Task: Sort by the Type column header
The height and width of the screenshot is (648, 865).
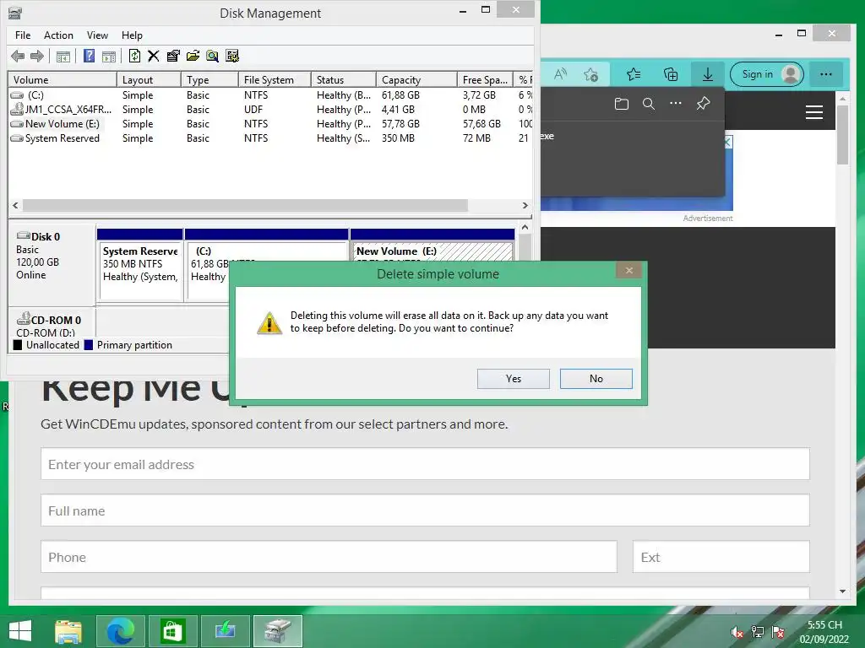Action: (x=209, y=80)
